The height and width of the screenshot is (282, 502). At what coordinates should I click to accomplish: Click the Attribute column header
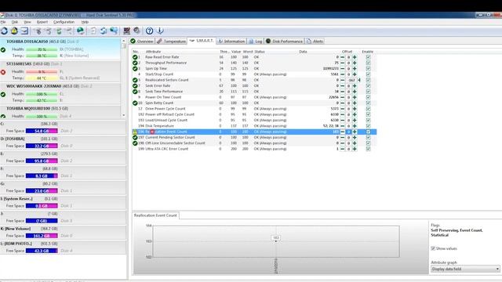(153, 52)
